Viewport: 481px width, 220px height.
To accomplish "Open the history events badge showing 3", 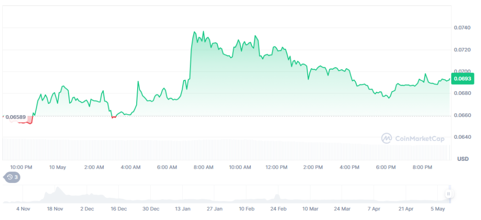I will click(12, 177).
